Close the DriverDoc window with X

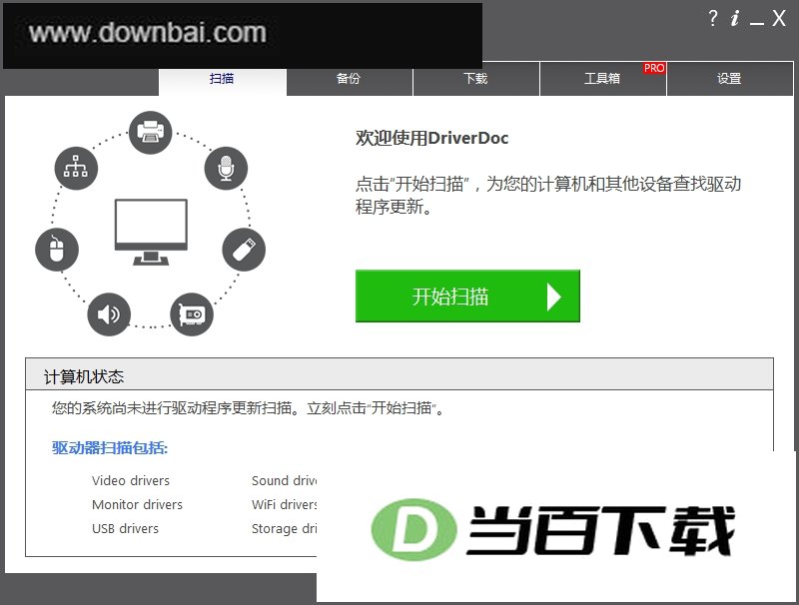coord(779,18)
